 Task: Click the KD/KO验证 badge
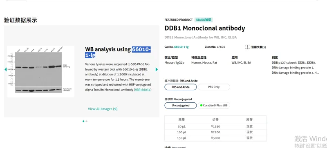coord(204,20)
